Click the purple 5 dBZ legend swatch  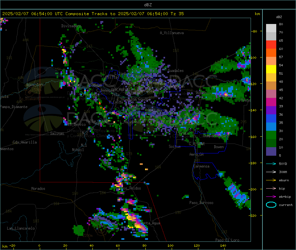[271, 151]
